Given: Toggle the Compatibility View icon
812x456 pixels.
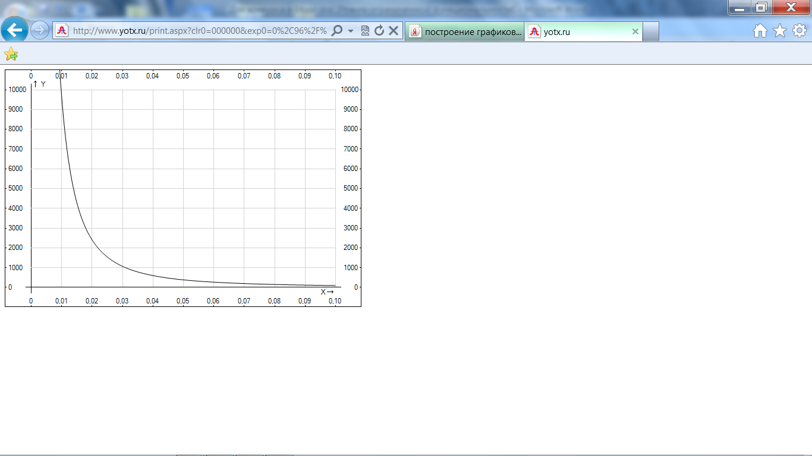Looking at the screenshot, I should [x=365, y=31].
